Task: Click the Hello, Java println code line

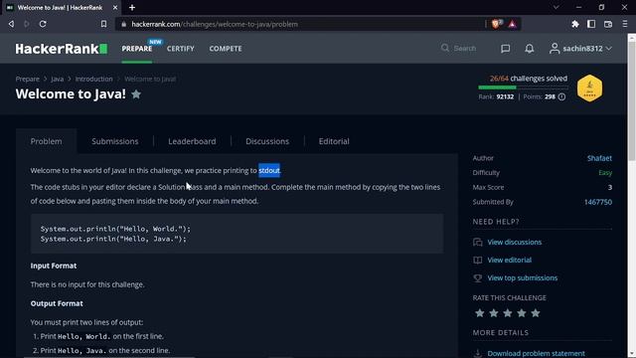Action: (x=113, y=239)
